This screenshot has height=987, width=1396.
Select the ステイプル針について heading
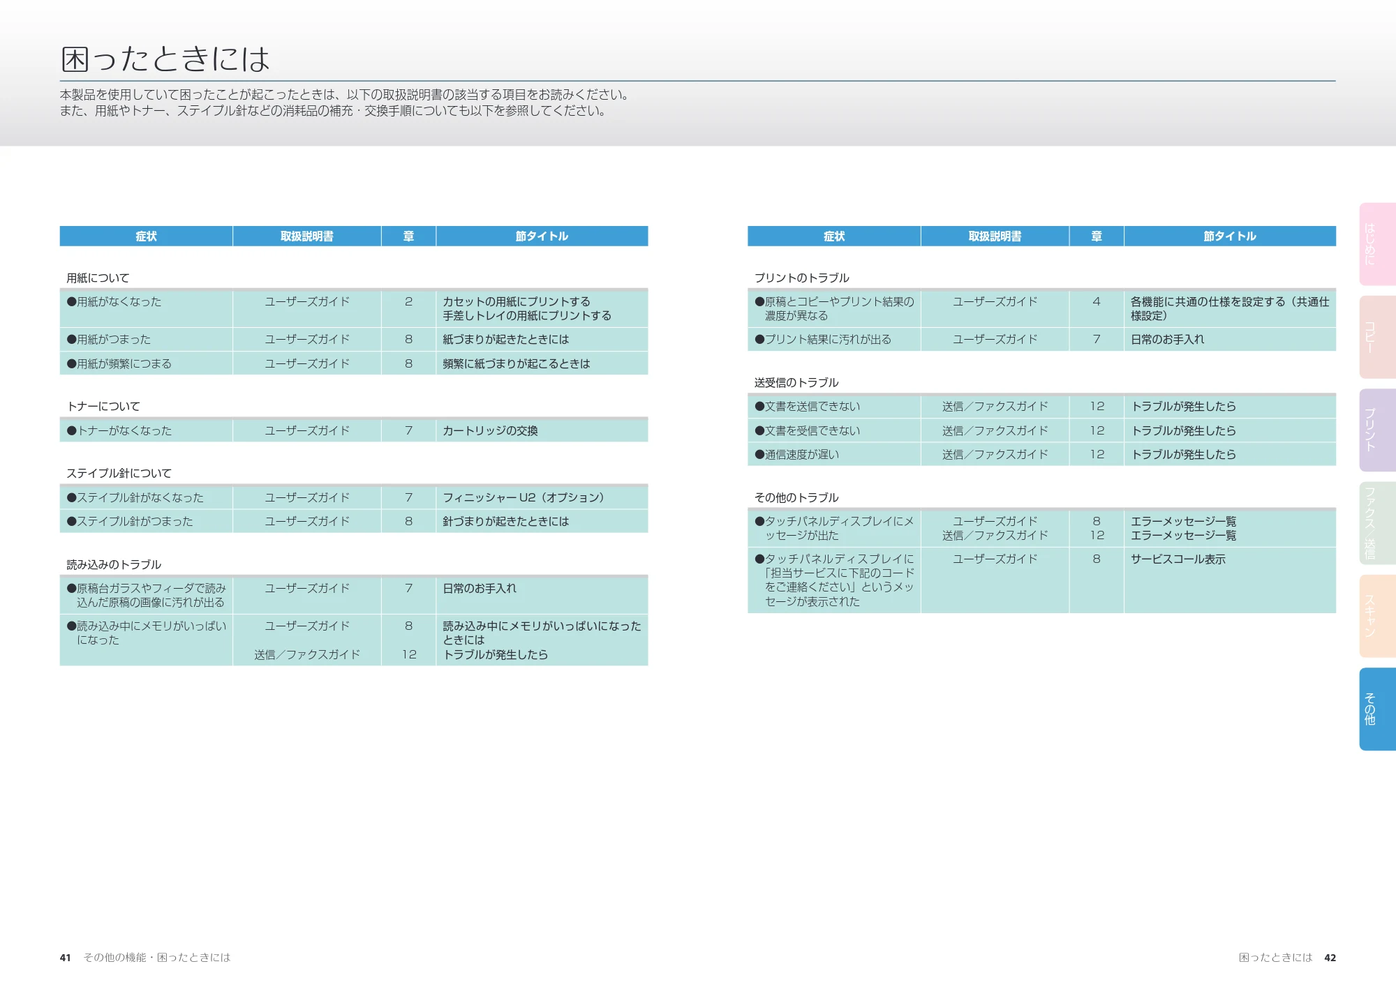pyautogui.click(x=119, y=474)
